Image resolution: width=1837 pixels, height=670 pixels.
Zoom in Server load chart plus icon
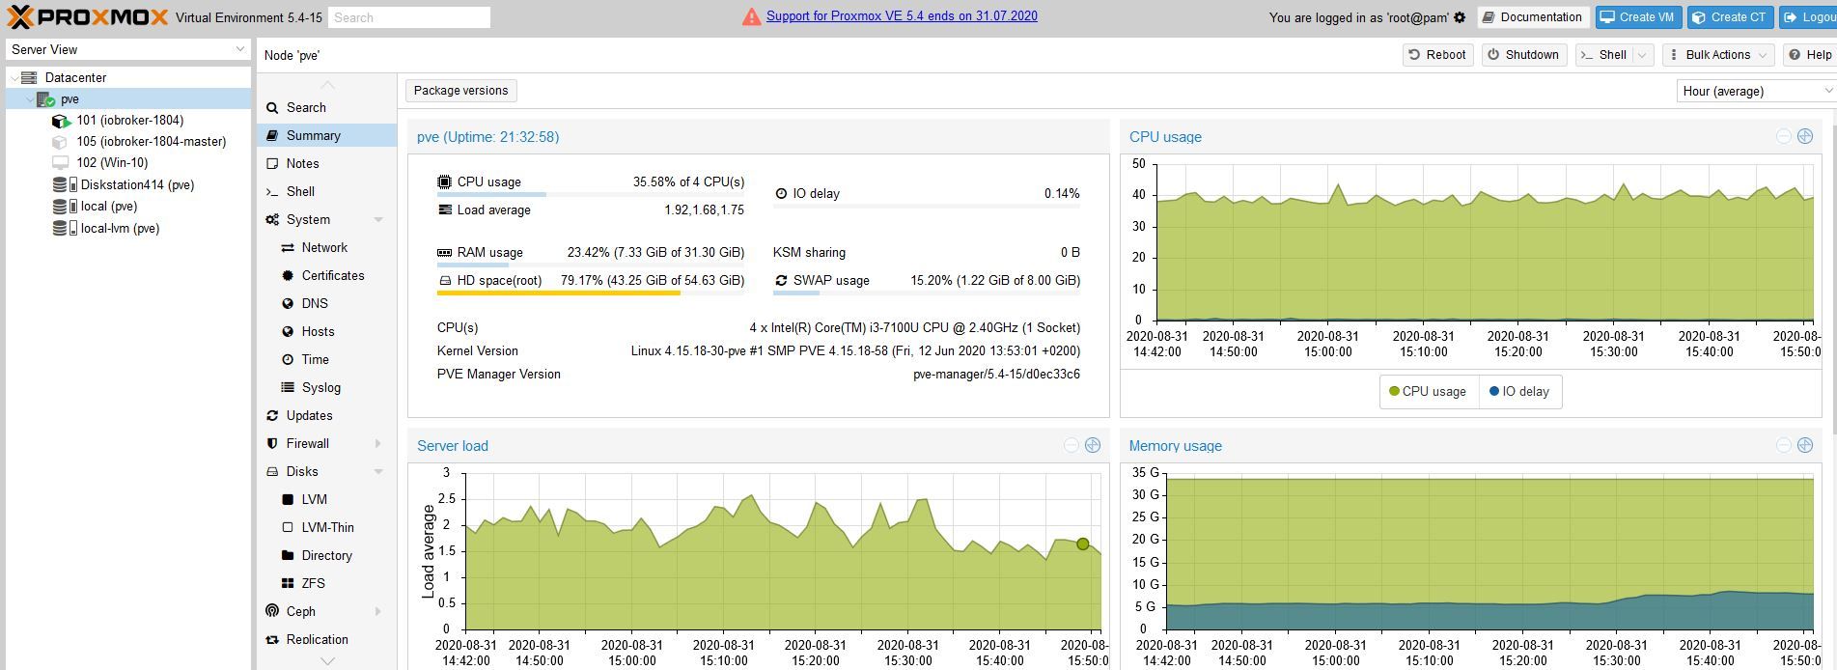click(x=1092, y=445)
